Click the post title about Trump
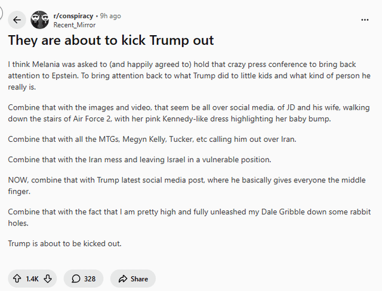Screen dimensions: 382x291 (110, 41)
